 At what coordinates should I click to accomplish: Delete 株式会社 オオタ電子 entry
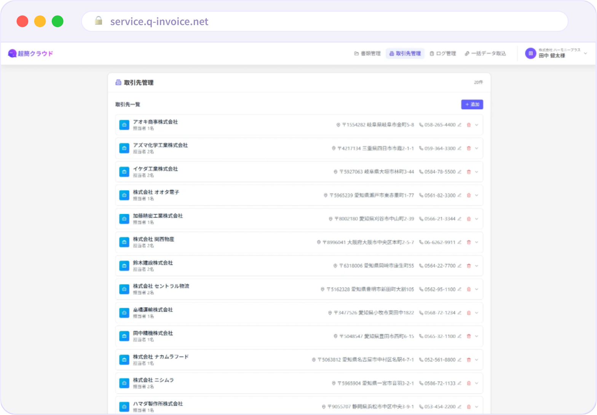[x=469, y=195]
